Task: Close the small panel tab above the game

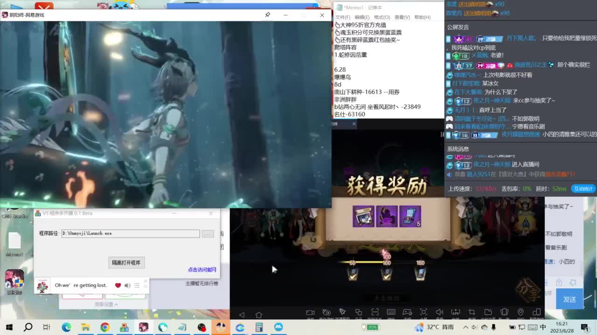Action: [354, 124]
